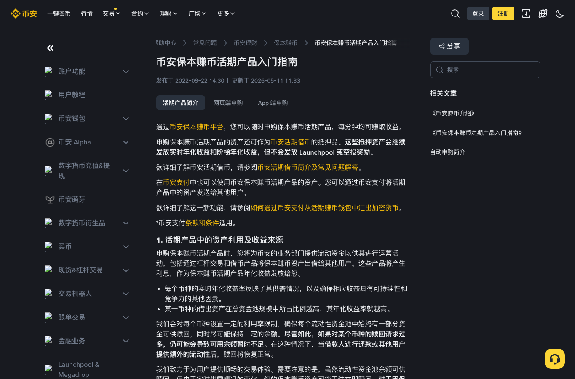Open the 合约 dropdown menu
Image resolution: width=575 pixels, height=379 pixels.
[140, 13]
